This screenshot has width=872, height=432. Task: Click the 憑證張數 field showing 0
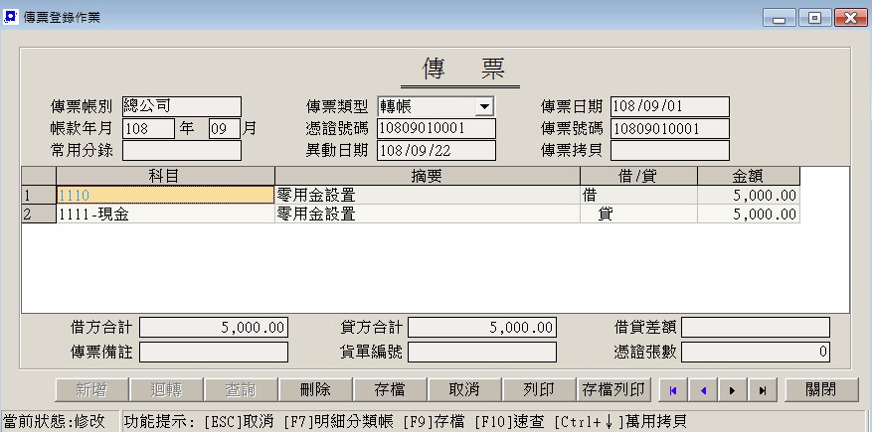[756, 352]
